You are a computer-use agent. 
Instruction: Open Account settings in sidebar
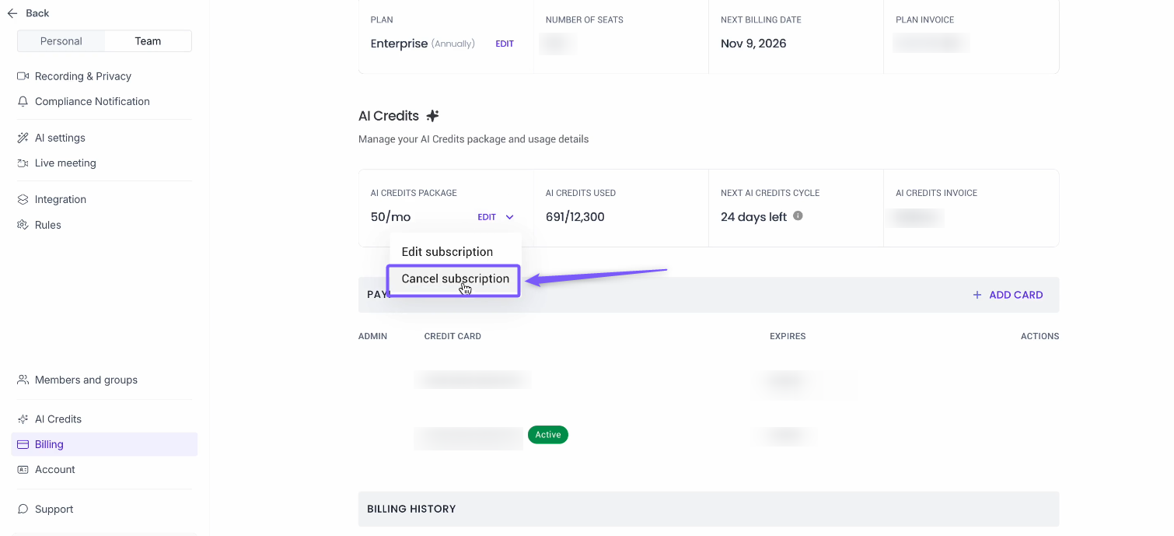point(54,470)
